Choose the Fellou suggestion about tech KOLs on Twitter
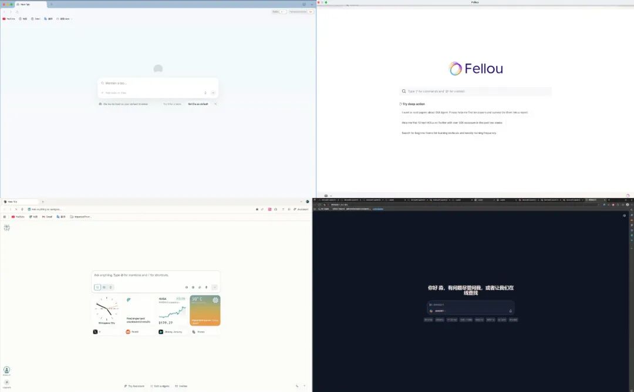This screenshot has width=634, height=392. click(452, 122)
